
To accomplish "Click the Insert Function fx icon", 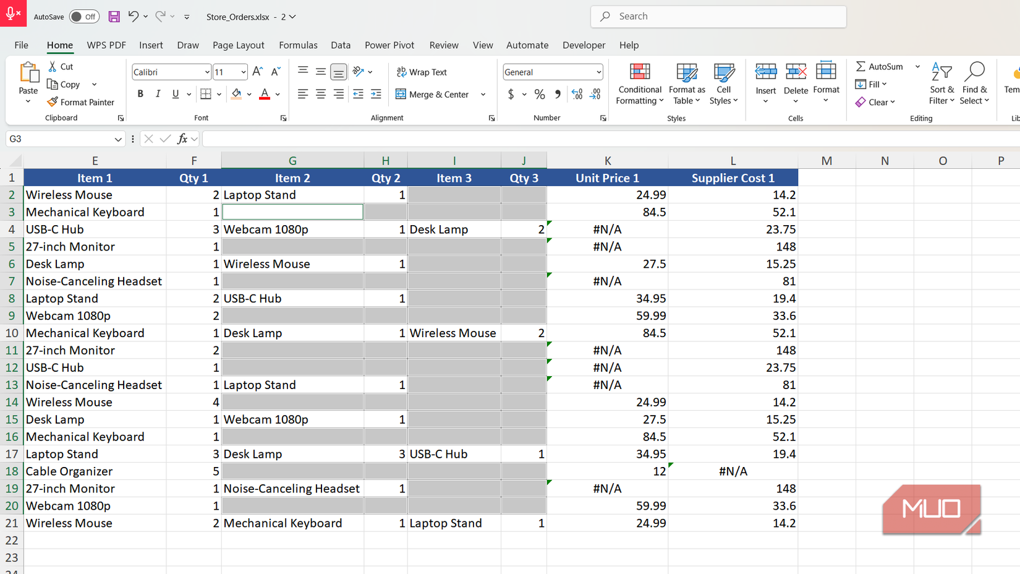I will point(182,139).
